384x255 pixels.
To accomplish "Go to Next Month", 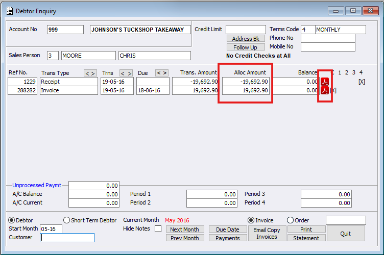I will pos(185,229).
